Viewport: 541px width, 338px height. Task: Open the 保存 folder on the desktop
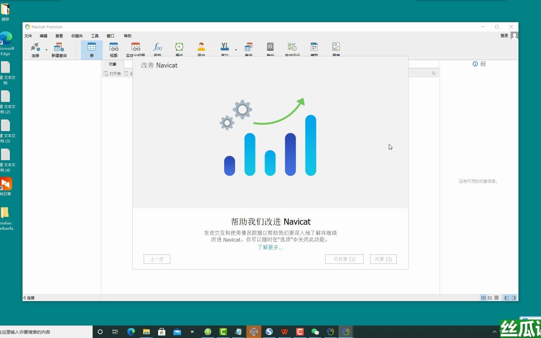[5, 12]
